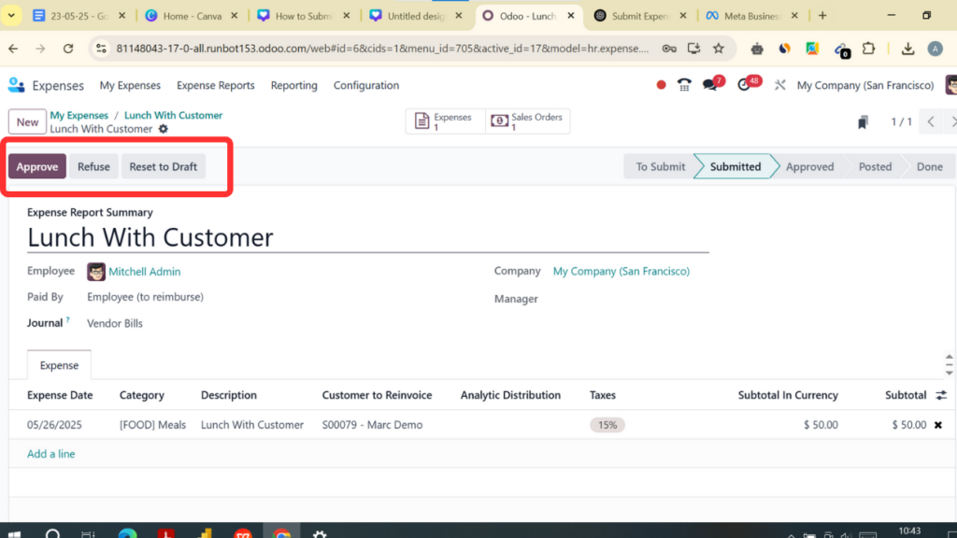Open Employee (to reimburse) Paid By field
Image resolution: width=957 pixels, height=538 pixels.
(145, 297)
